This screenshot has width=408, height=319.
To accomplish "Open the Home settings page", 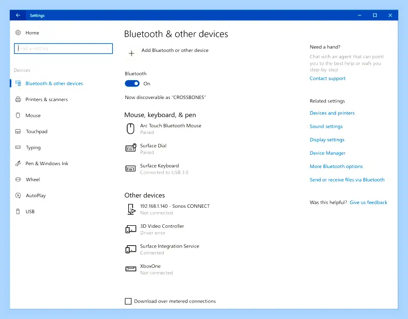I will (32, 33).
